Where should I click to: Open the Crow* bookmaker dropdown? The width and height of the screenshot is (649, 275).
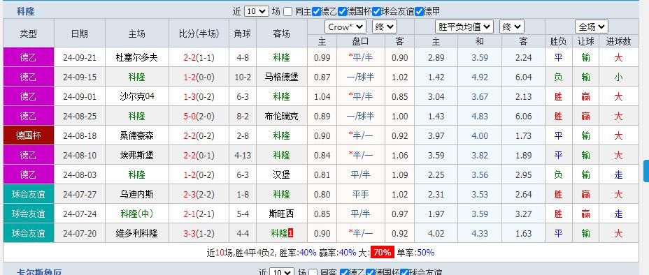[x=345, y=27]
